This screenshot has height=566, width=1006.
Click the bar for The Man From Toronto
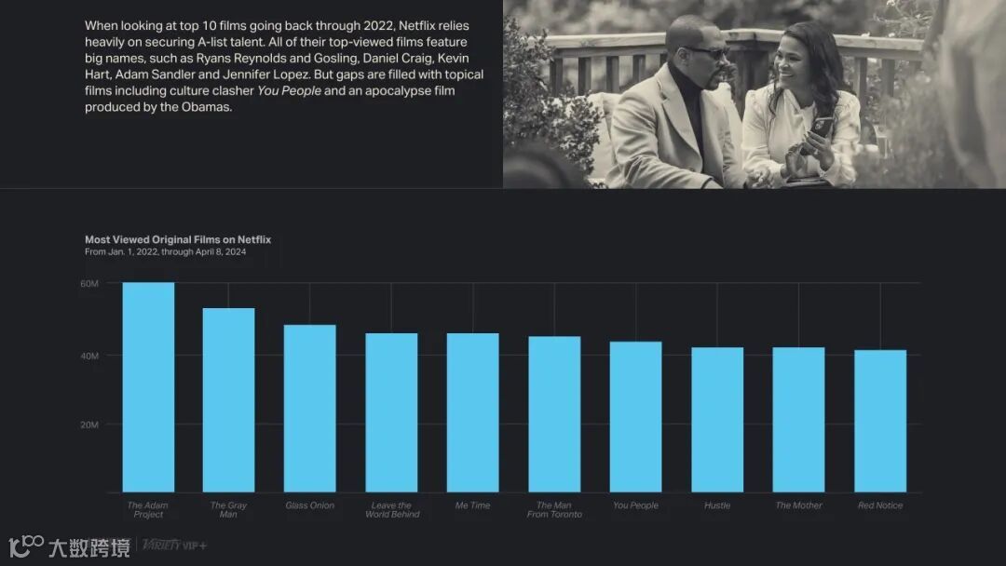(554, 414)
